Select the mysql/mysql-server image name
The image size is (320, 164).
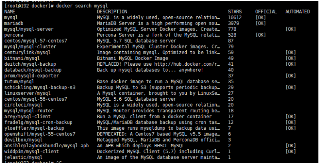pos(29,29)
